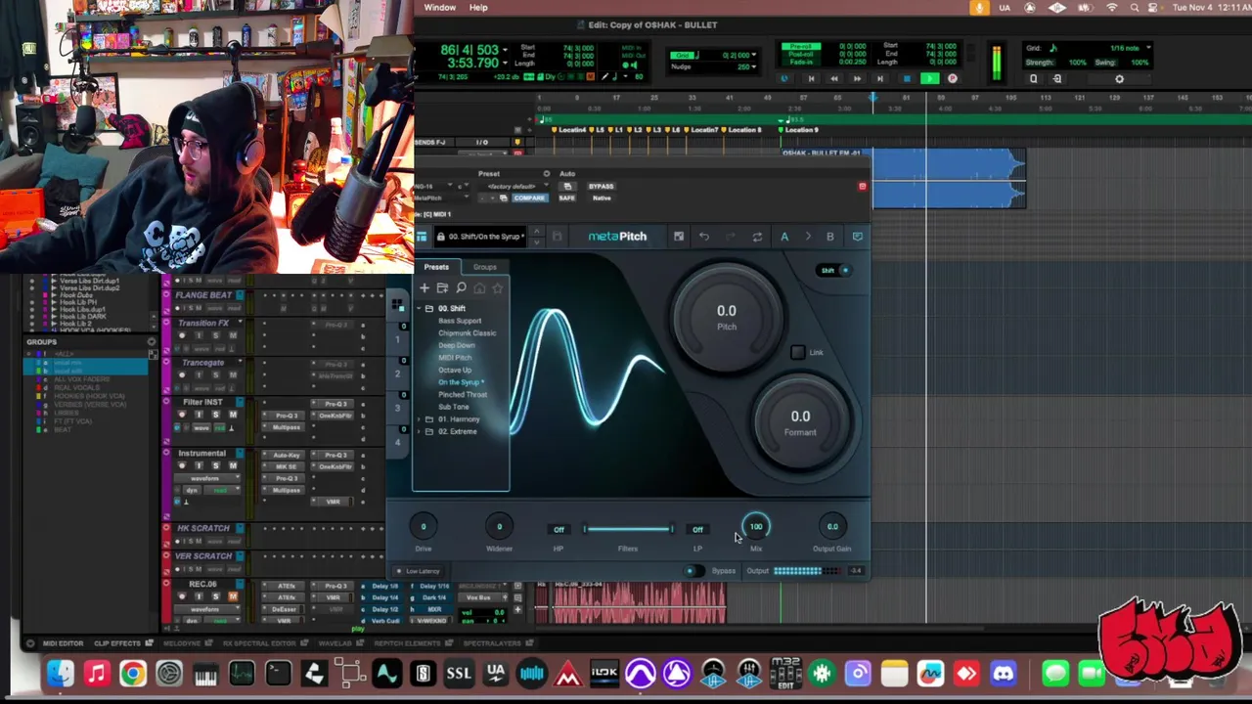Switch to the Presets tab

[436, 267]
